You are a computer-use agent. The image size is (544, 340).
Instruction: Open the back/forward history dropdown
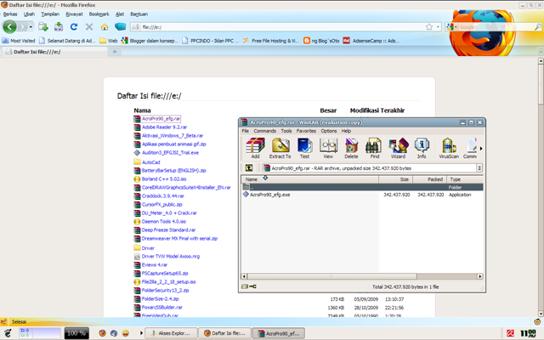31,26
